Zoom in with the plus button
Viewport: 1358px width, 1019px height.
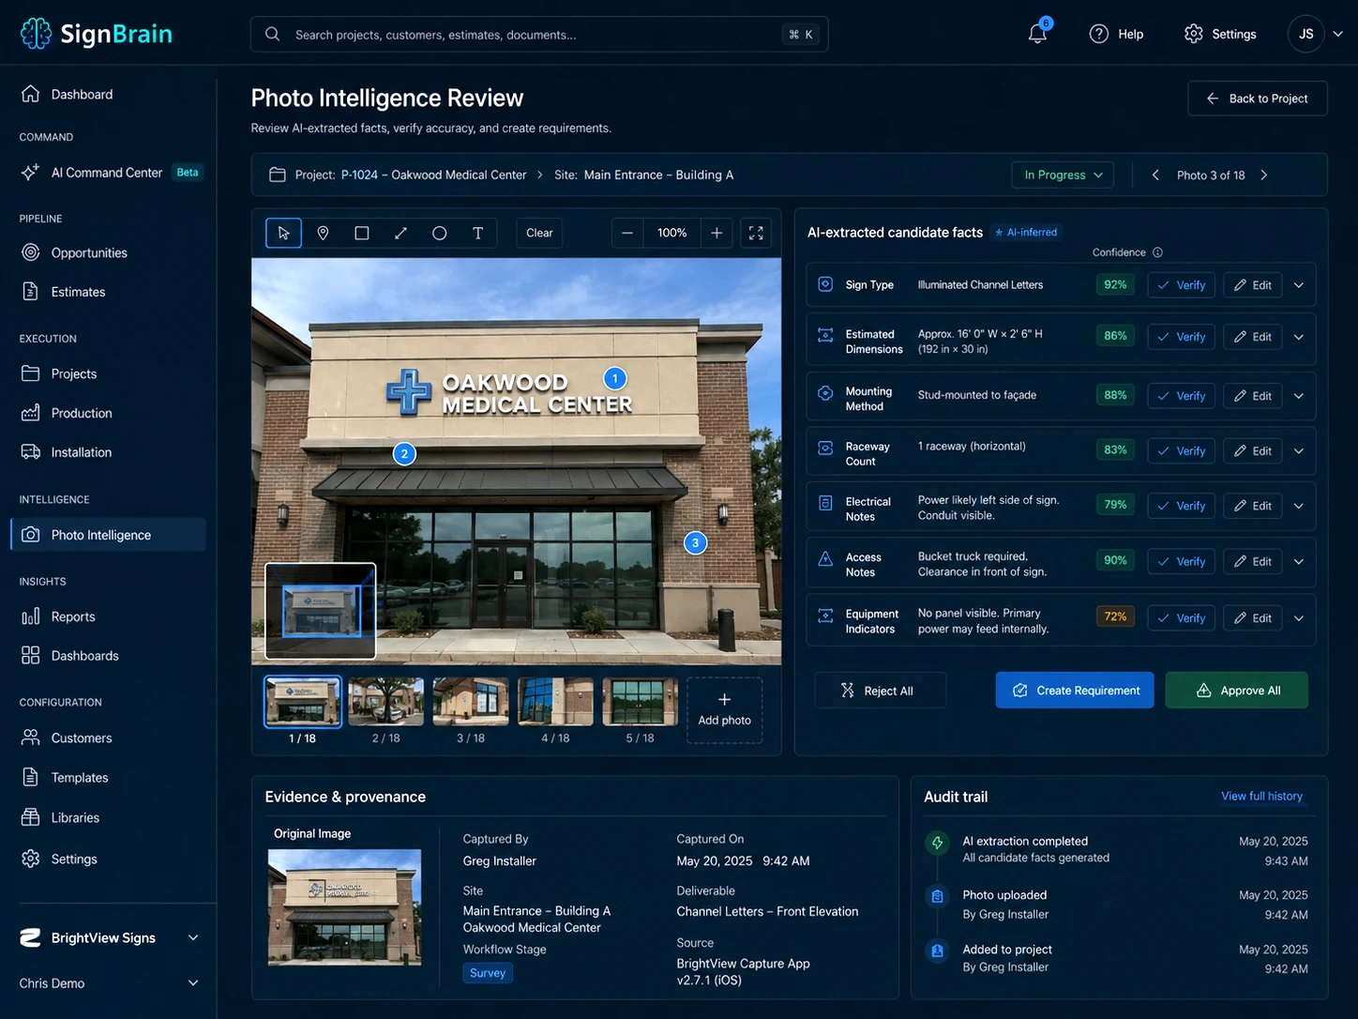point(717,233)
